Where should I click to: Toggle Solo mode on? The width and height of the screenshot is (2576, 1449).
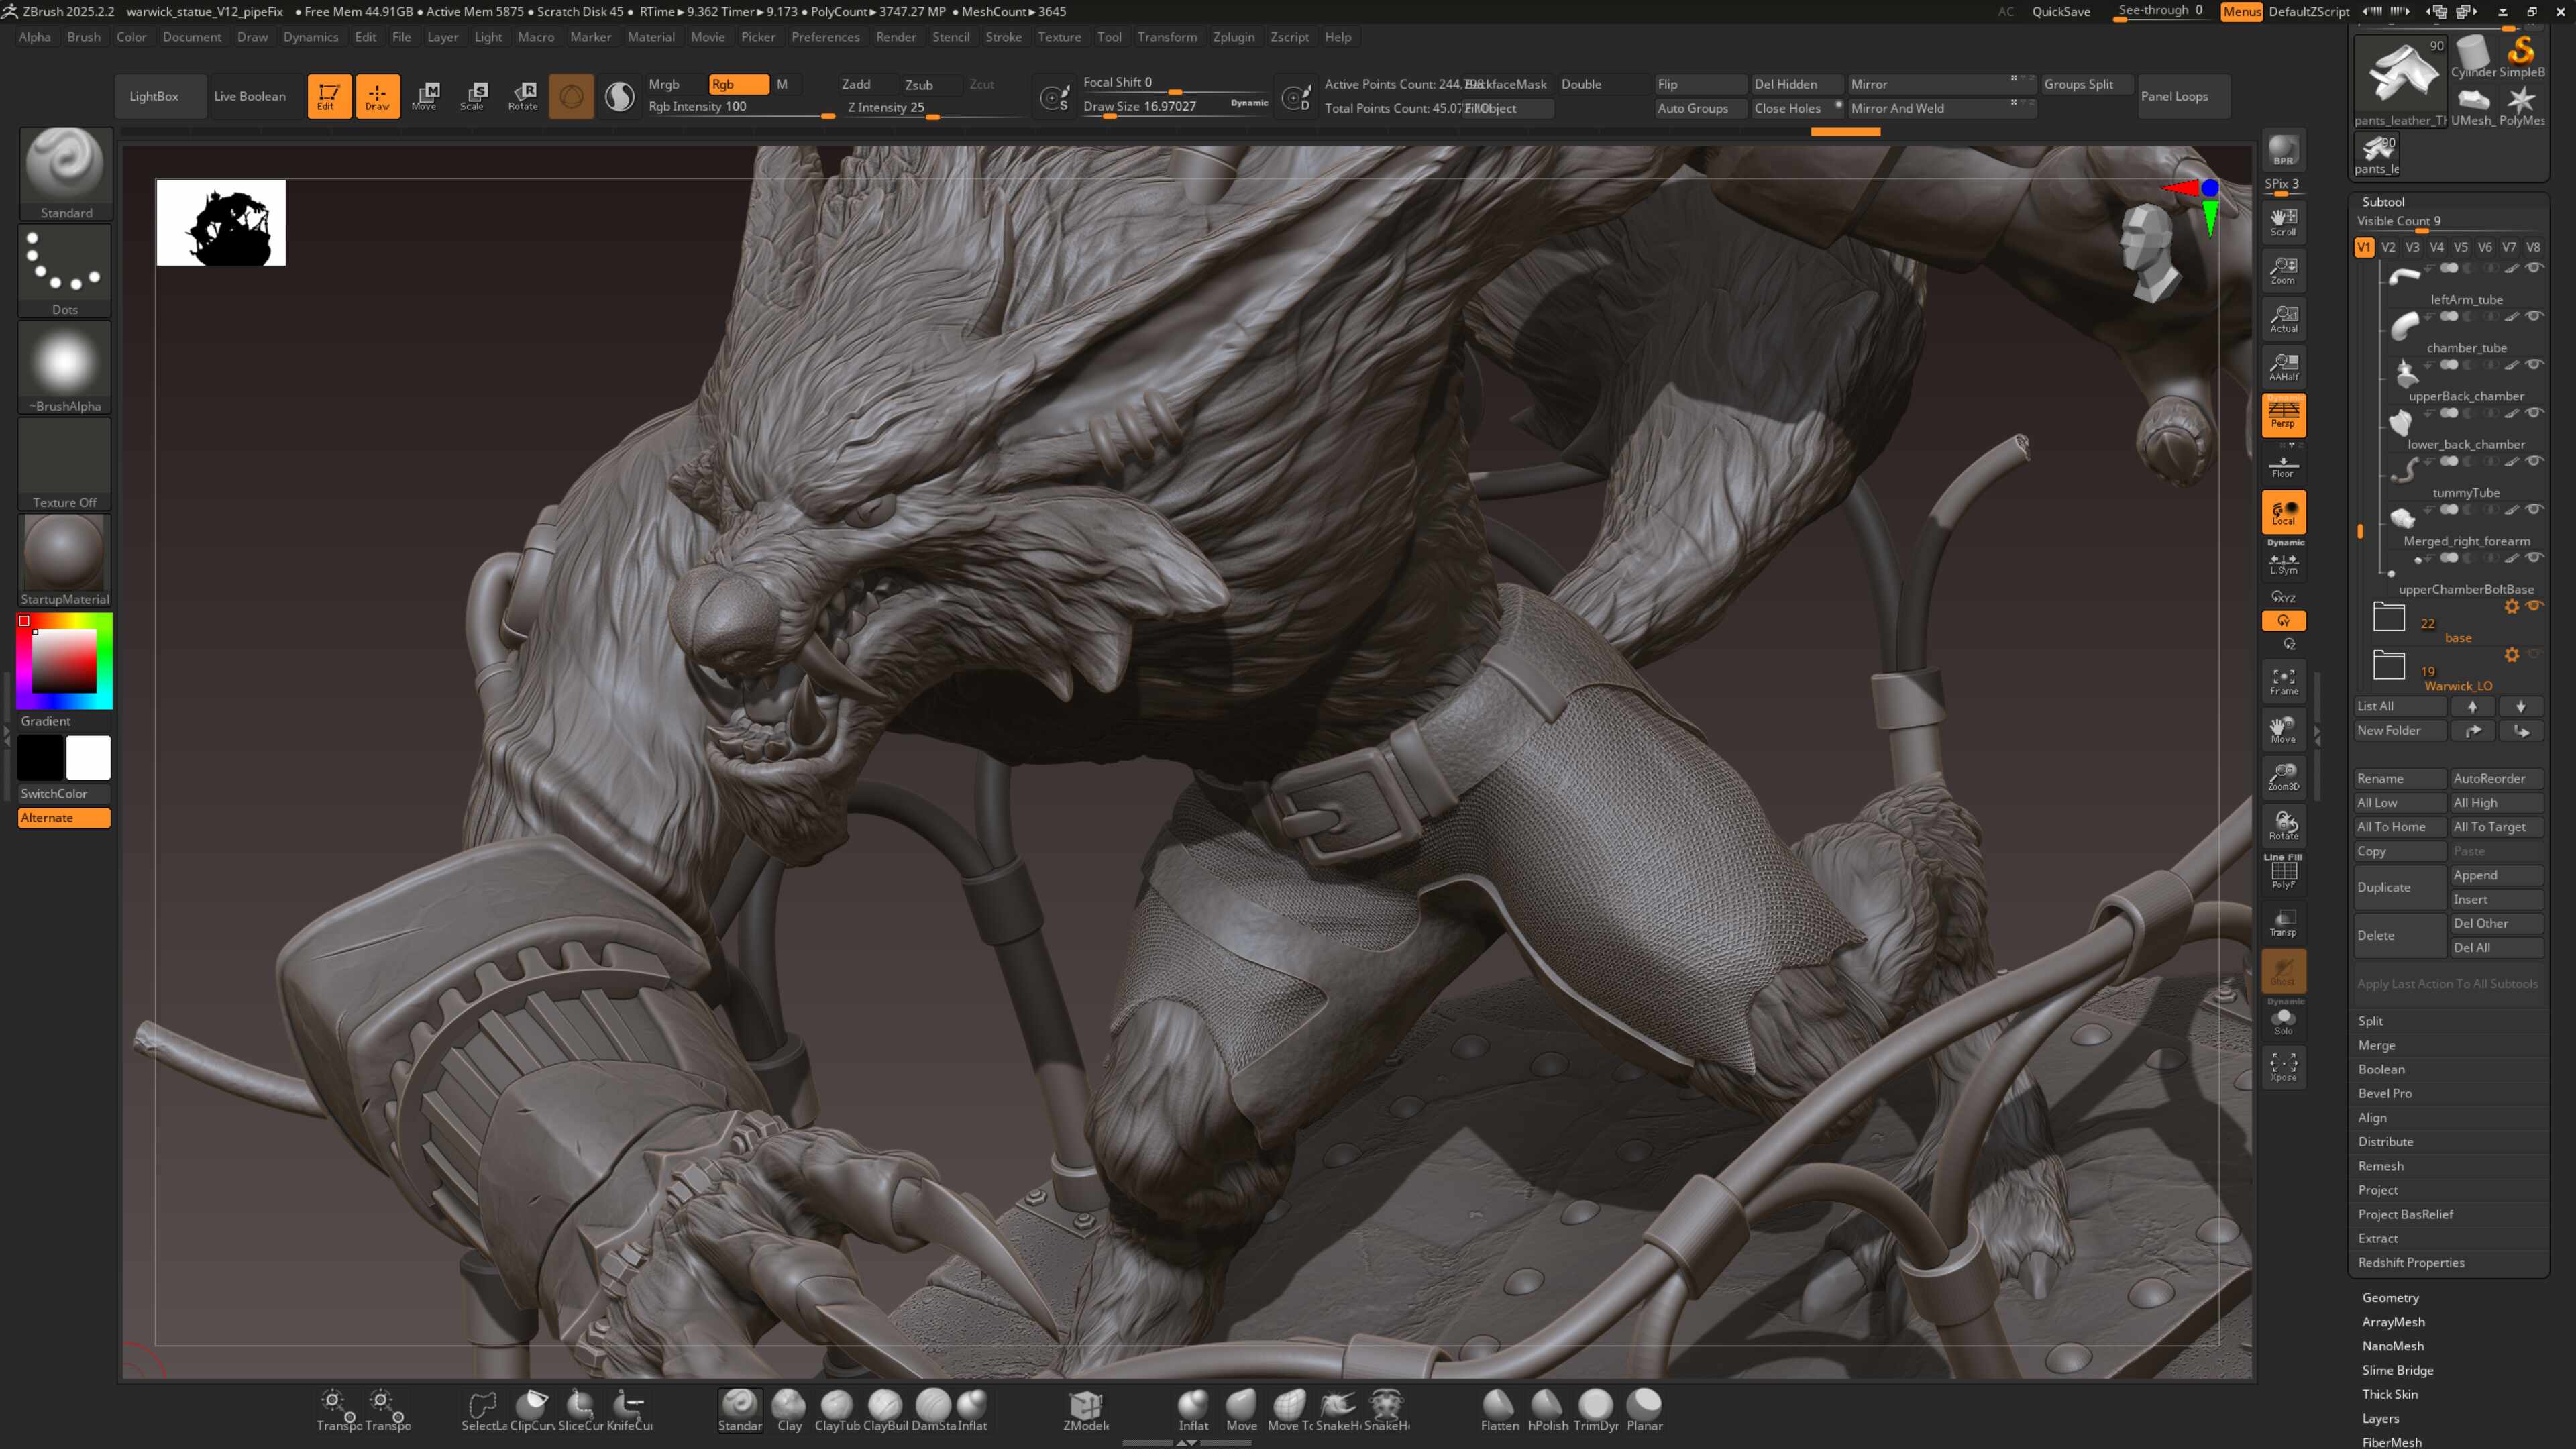(2283, 1020)
